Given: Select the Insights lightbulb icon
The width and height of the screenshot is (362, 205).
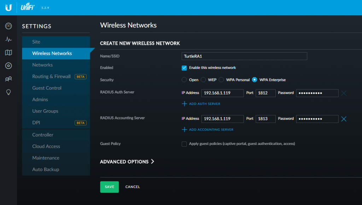Looking at the screenshot, I should [8, 92].
